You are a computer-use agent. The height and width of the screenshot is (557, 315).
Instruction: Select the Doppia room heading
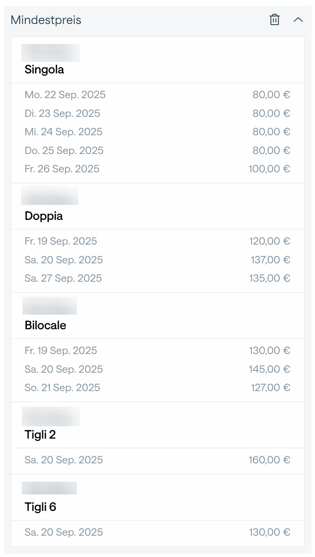[x=44, y=216]
